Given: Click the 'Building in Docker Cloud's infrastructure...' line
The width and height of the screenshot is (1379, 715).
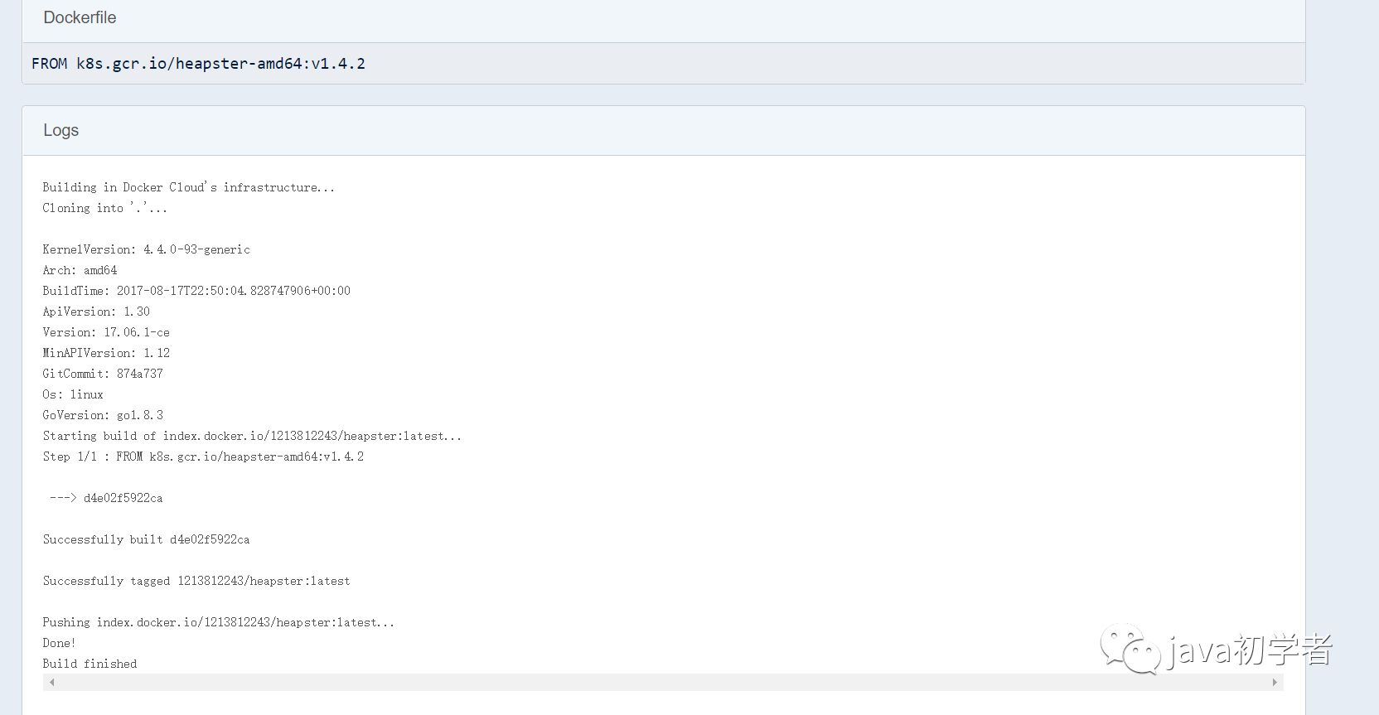Looking at the screenshot, I should coord(189,187).
